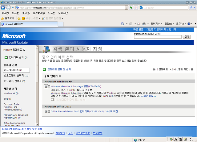Click the browser Forward arrow button

point(8,8)
